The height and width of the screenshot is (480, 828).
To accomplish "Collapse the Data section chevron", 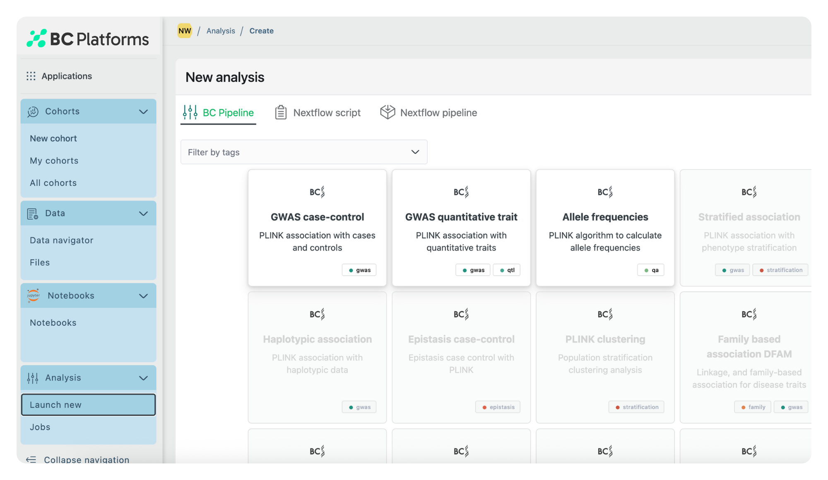I will (x=143, y=214).
